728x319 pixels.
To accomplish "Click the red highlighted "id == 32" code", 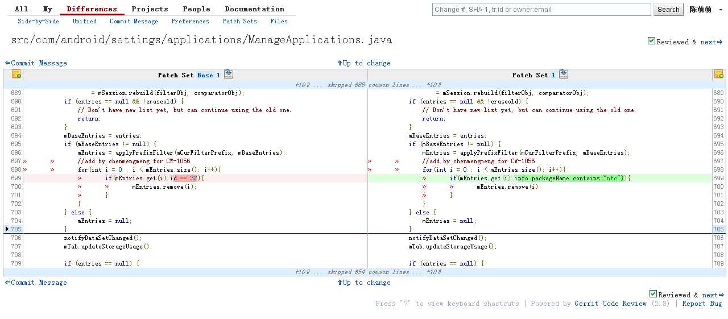I will 185,178.
